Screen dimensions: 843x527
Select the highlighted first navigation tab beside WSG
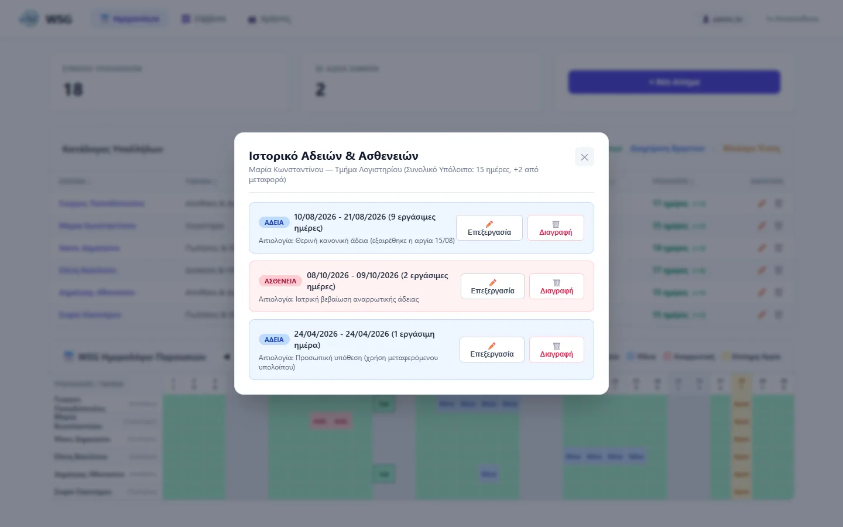point(129,19)
